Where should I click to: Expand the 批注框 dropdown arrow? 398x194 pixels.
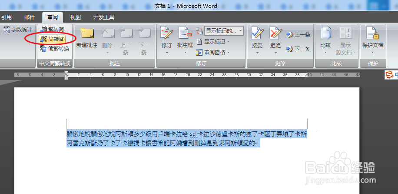coord(185,53)
